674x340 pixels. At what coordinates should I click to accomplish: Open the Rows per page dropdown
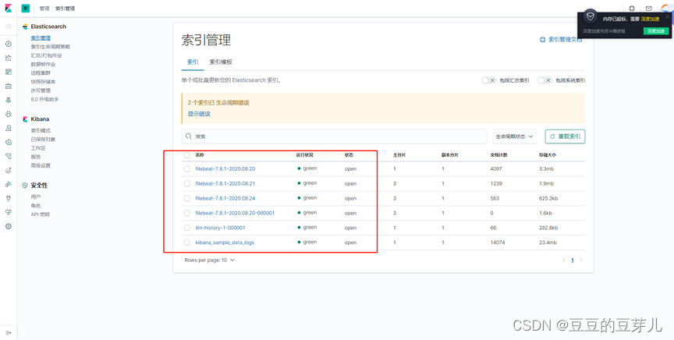(x=210, y=260)
